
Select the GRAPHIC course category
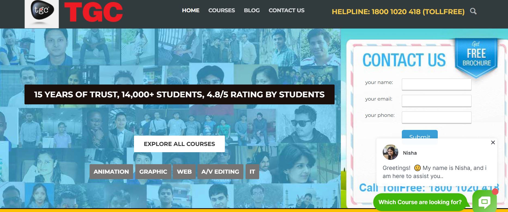pyautogui.click(x=153, y=172)
